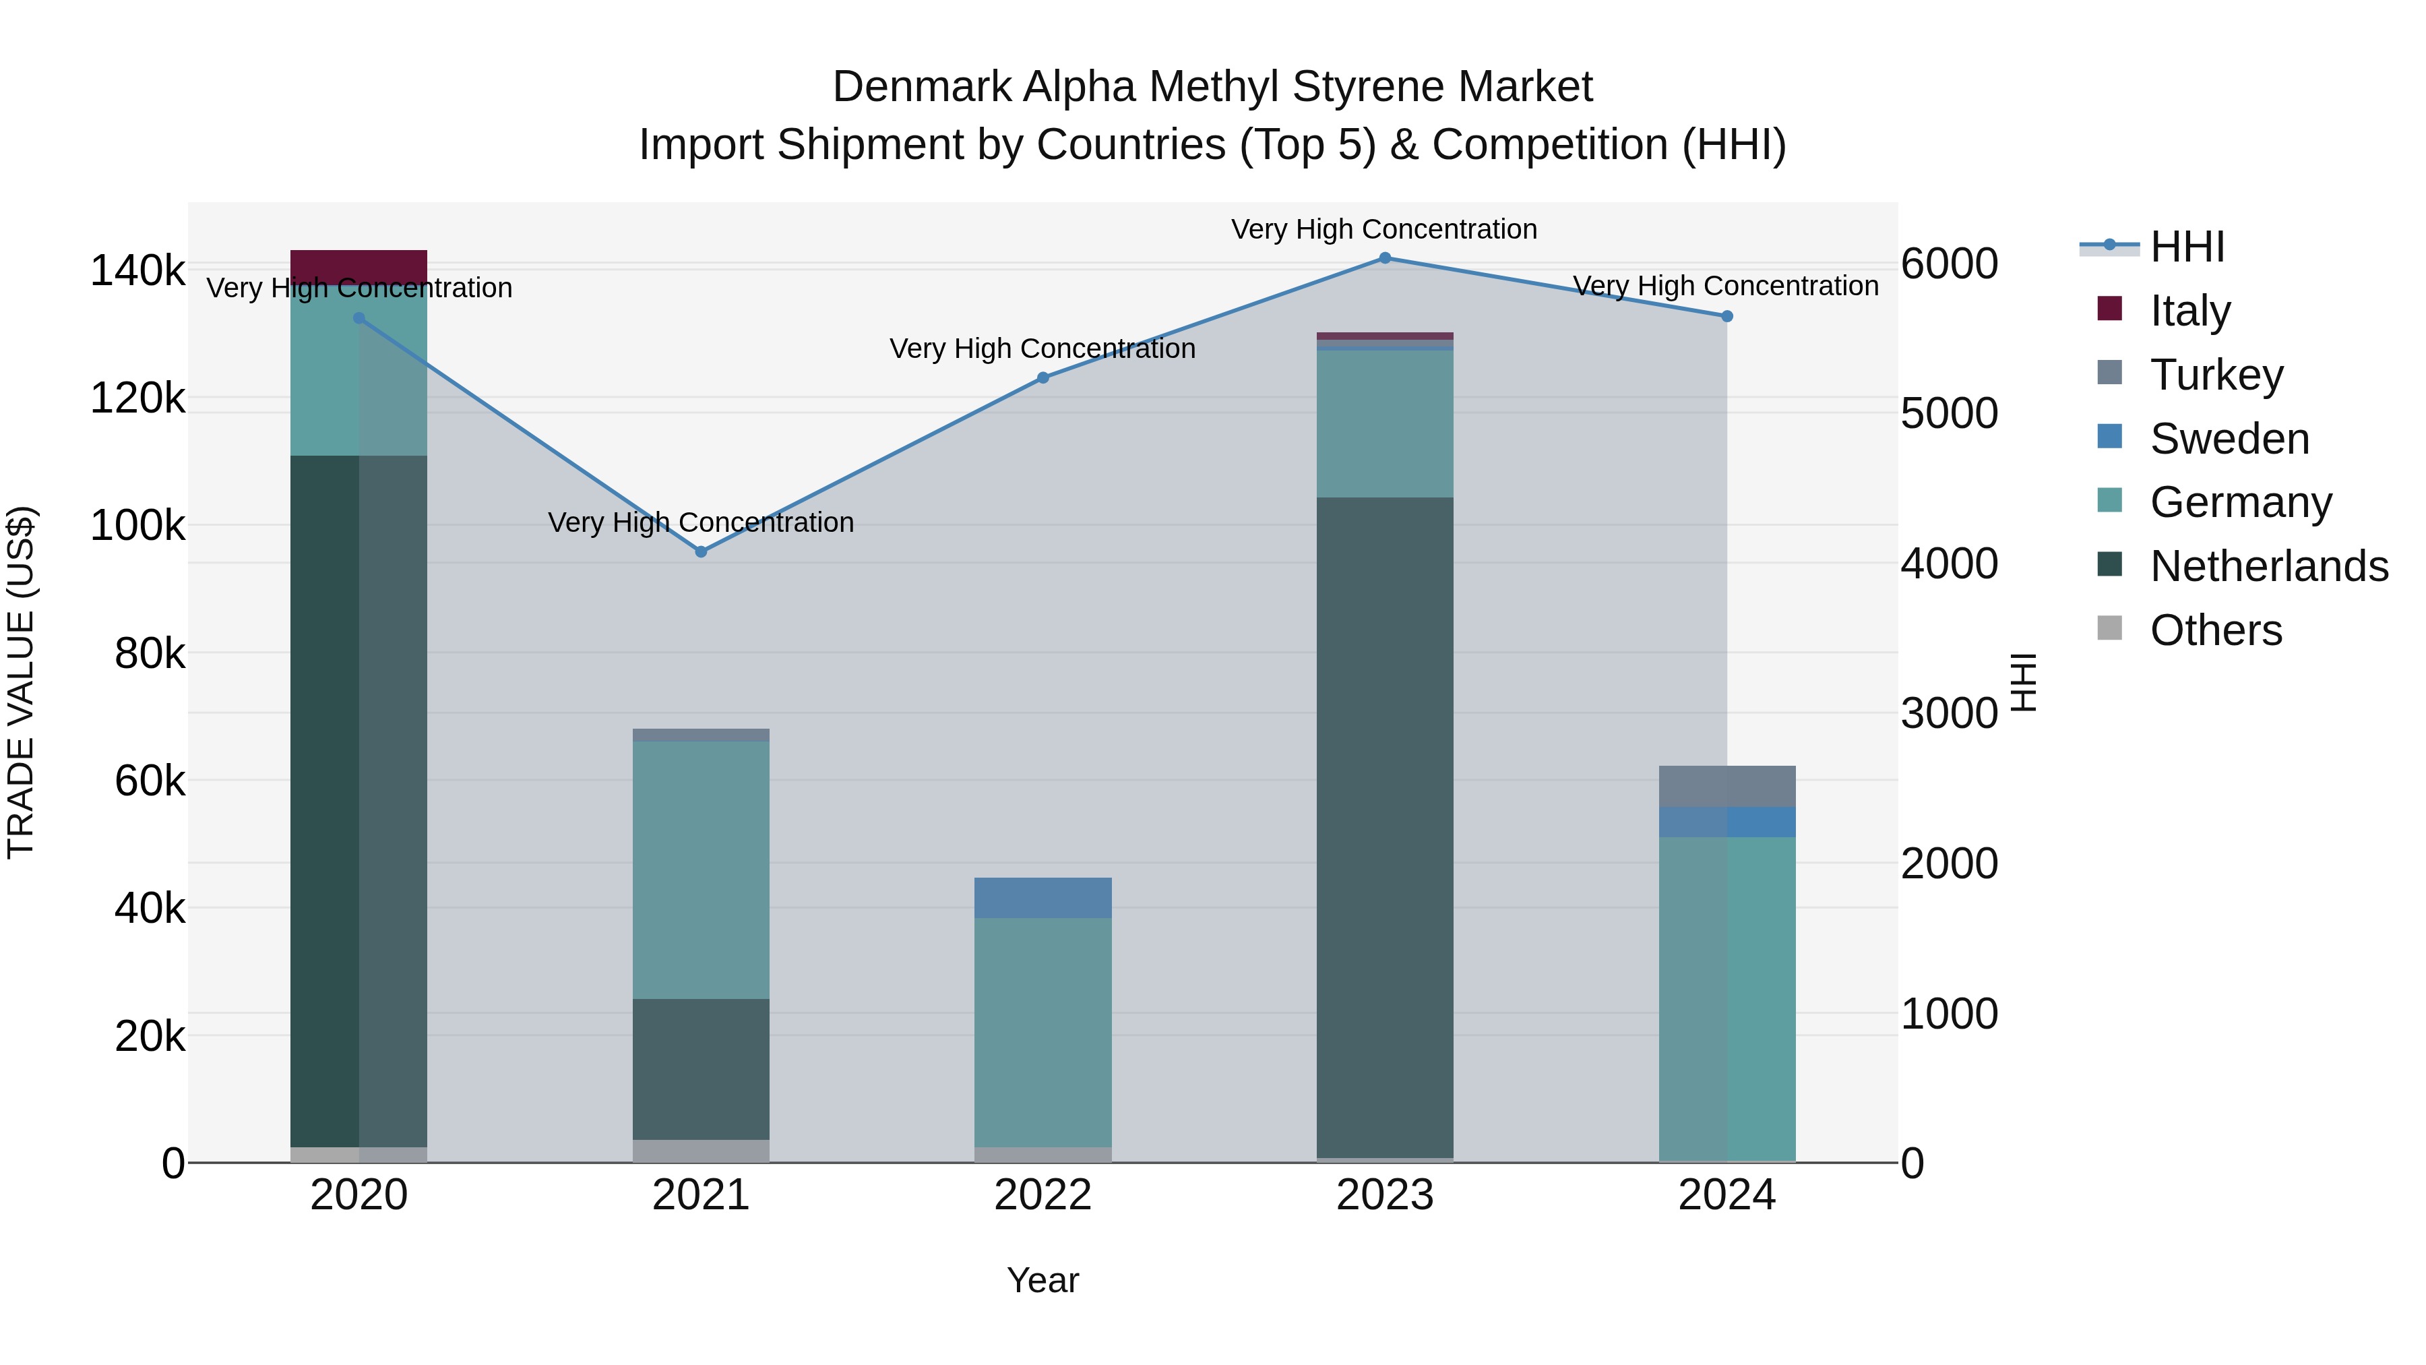Click the Sweden segment atop the 2022 bar
Screen dimensions: 2426x1365
pos(1043,898)
